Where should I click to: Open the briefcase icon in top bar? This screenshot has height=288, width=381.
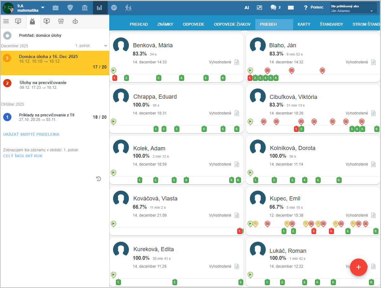click(56, 8)
